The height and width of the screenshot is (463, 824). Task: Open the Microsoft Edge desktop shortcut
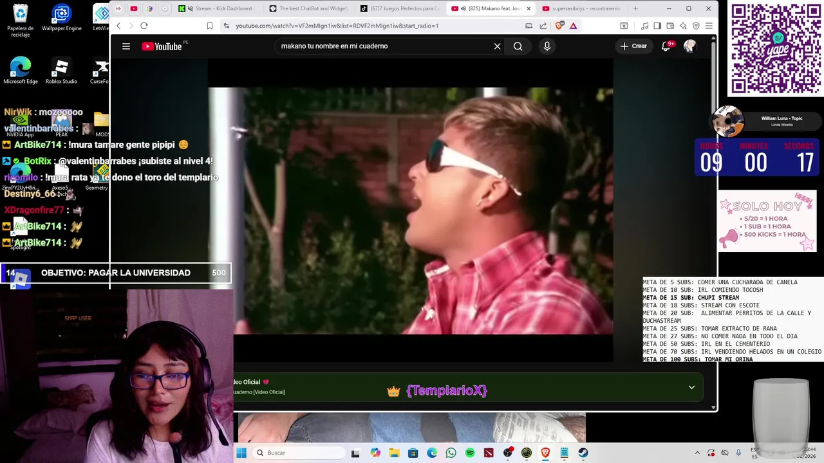point(21,71)
